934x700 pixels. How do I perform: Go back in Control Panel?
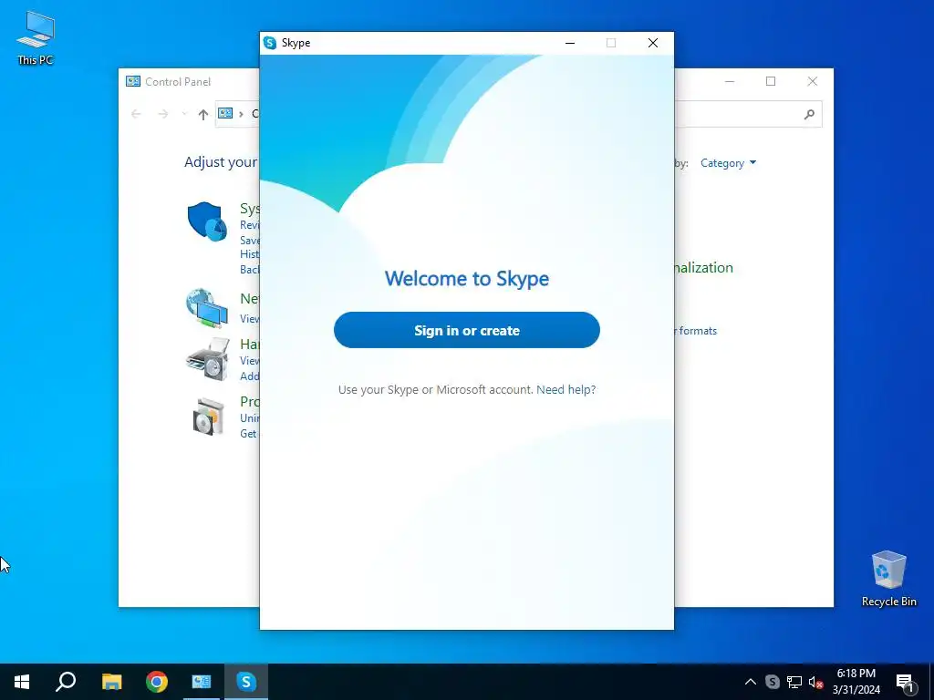pyautogui.click(x=136, y=114)
